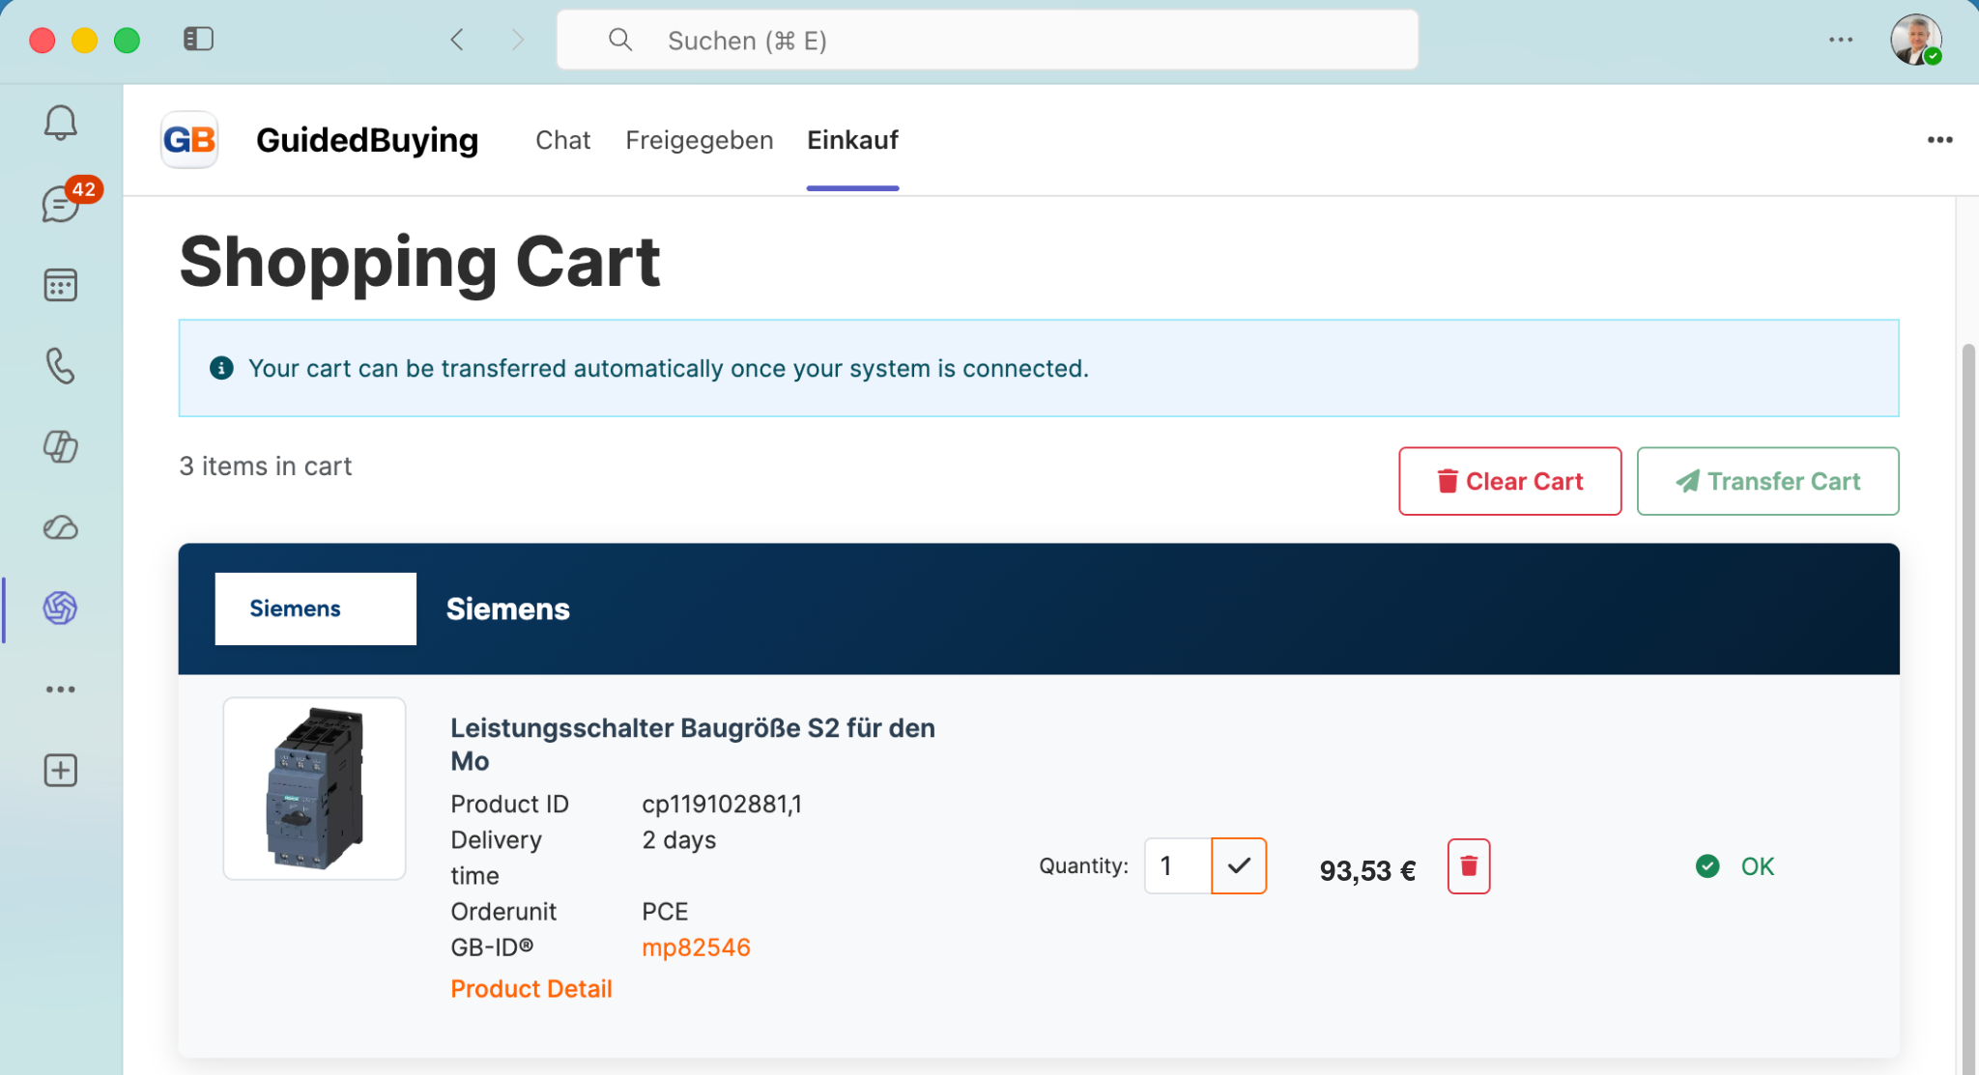Open GuidedBuying tab options ellipsis
The image size is (1979, 1075).
tap(1939, 140)
